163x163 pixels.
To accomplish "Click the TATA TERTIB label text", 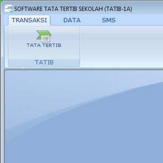I will tap(44, 45).
